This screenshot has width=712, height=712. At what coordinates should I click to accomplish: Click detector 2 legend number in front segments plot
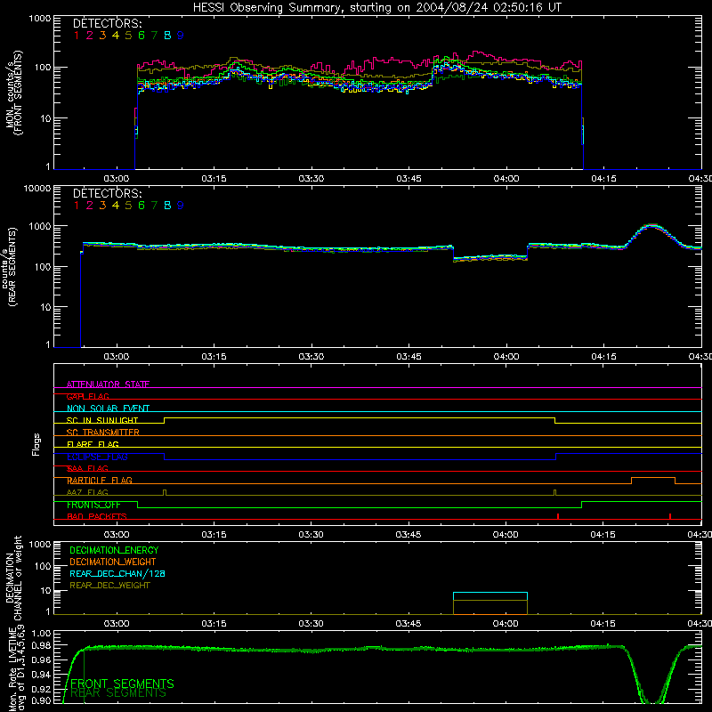pyautogui.click(x=90, y=36)
